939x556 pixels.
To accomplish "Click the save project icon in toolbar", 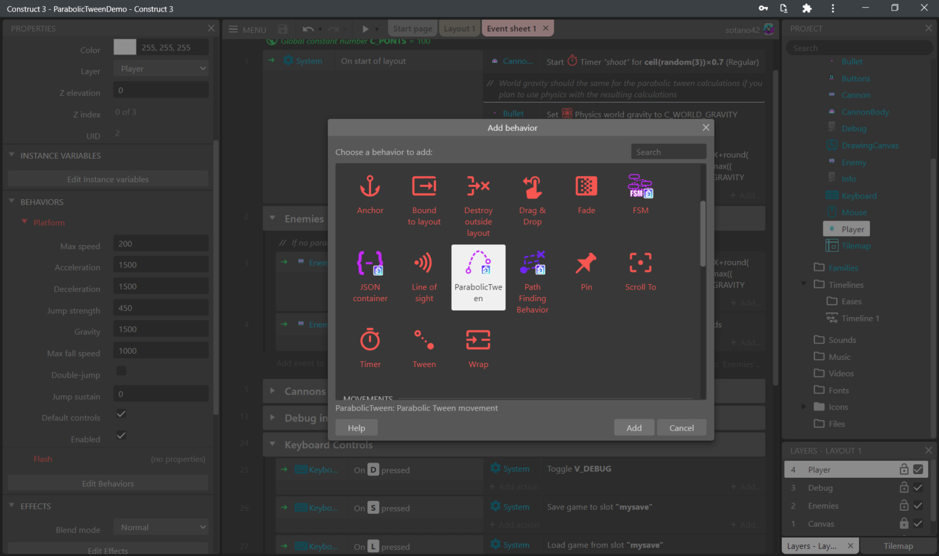I will coord(282,29).
